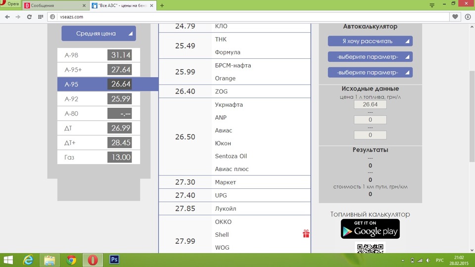Open the Авиас плюс station link
The height and width of the screenshot is (267, 475).
[232, 169]
